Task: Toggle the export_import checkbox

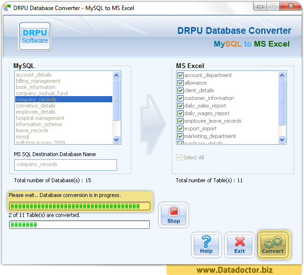Action: click(180, 128)
